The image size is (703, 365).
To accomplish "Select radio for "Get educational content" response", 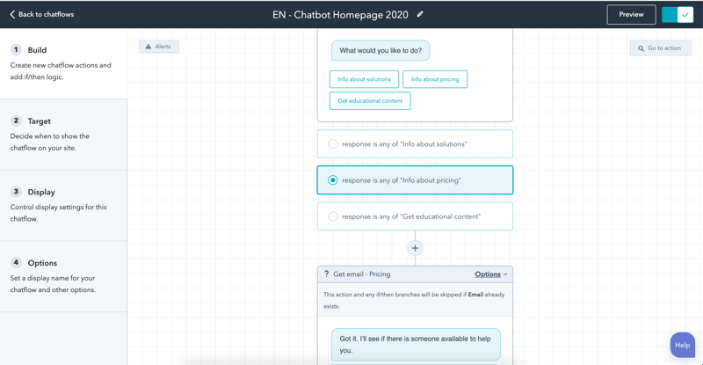I will point(333,216).
